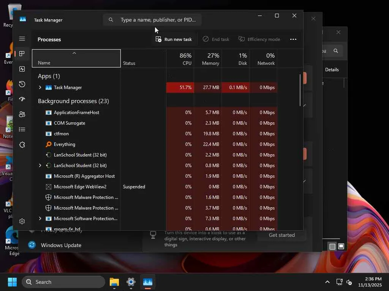389x291 pixels.
Task: Open the Details sidebar list icon
Action: point(22,130)
